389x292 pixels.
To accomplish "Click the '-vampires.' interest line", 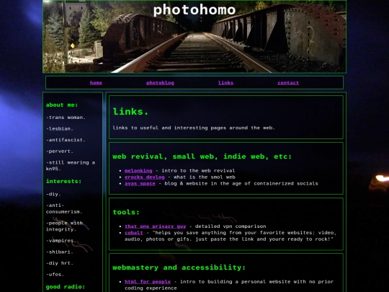I will [61, 241].
